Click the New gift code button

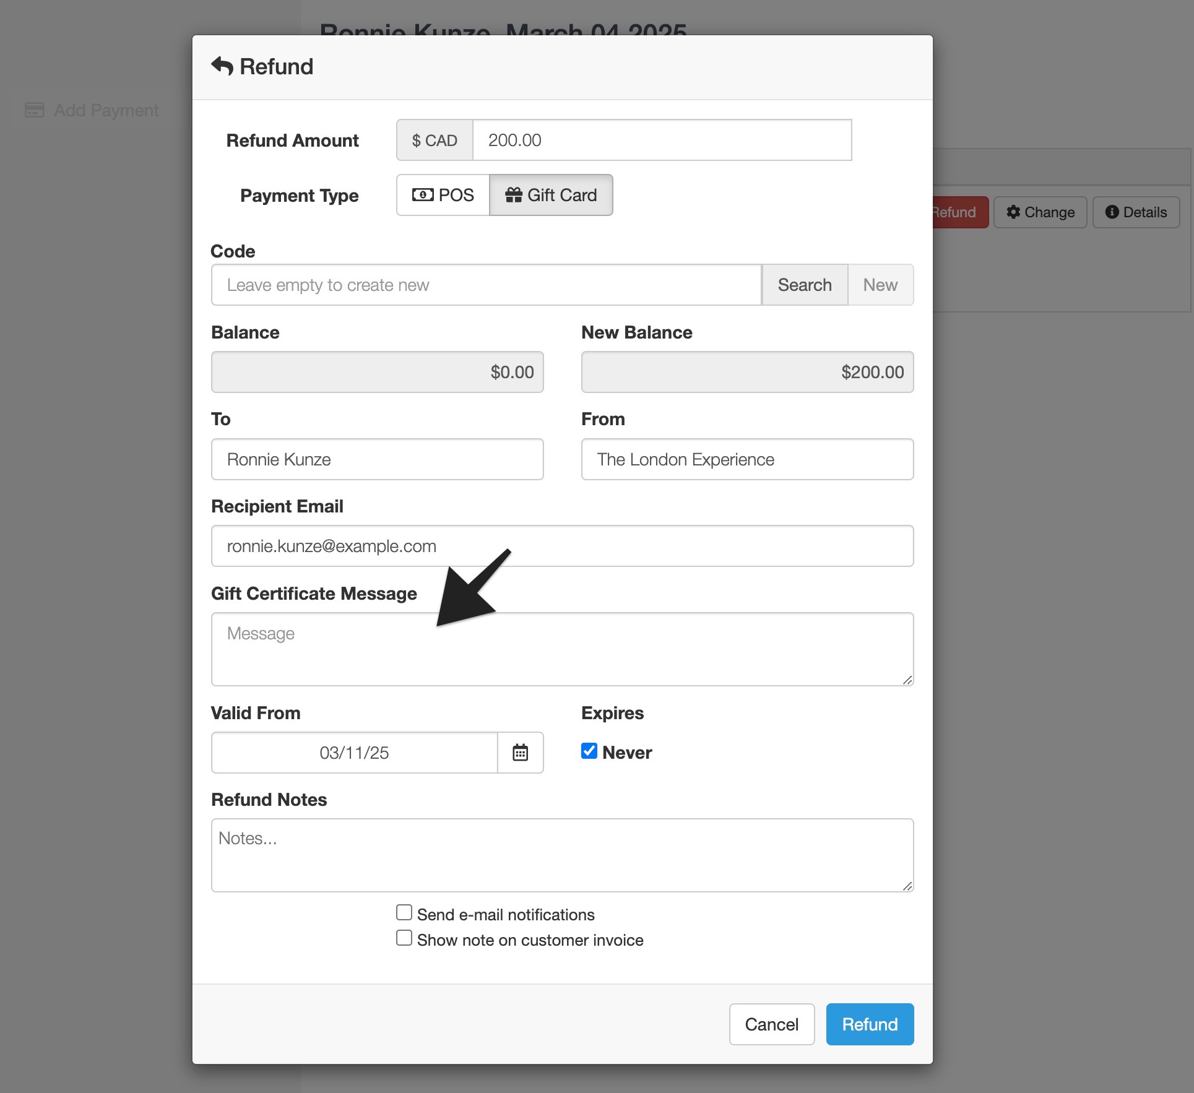coord(880,285)
